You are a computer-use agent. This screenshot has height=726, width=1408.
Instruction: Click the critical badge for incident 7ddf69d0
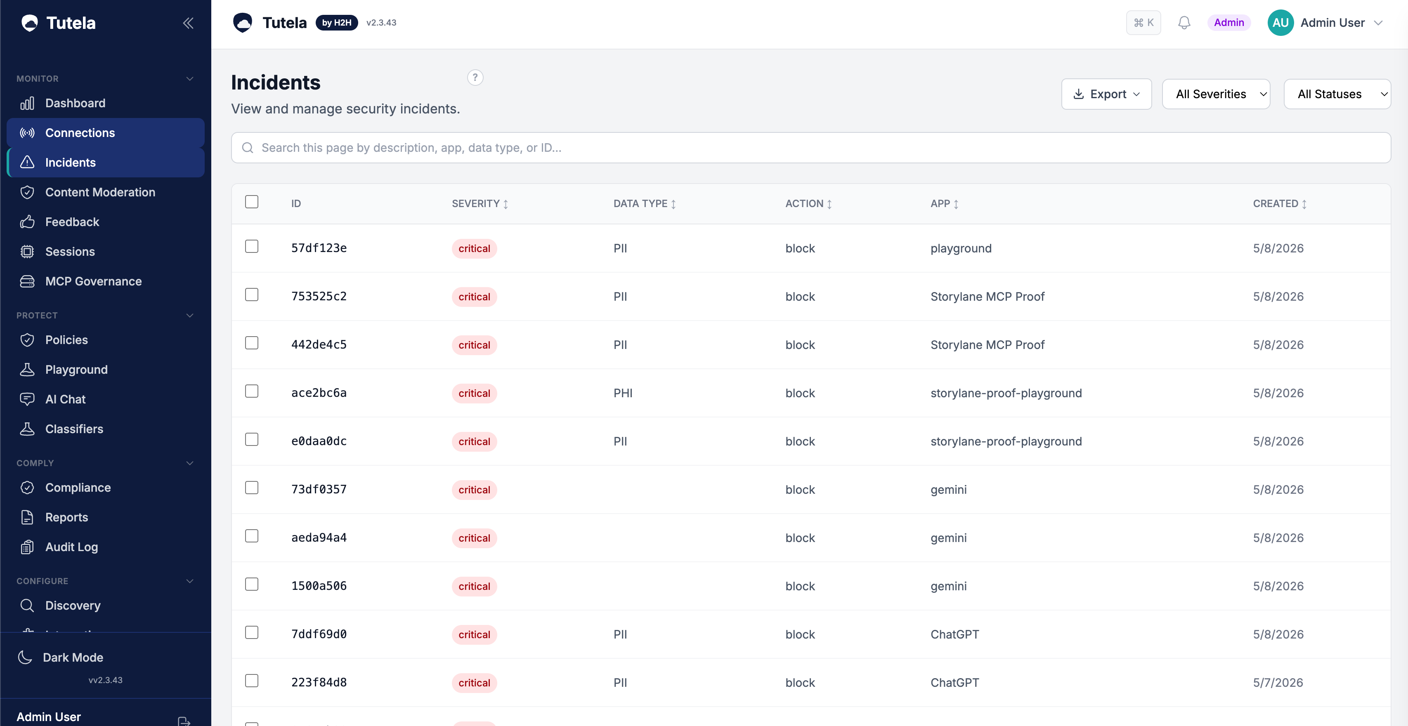[x=474, y=635]
